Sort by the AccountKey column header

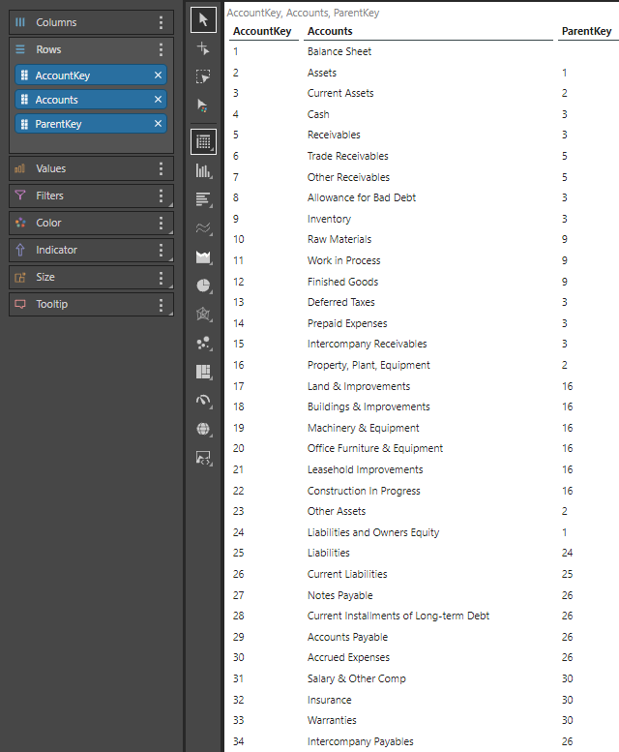(x=262, y=31)
